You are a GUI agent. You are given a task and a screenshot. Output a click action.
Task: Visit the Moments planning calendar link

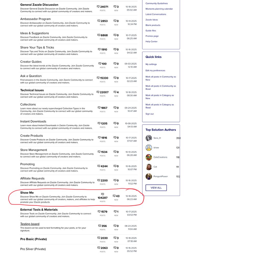pyautogui.click(x=159, y=9)
